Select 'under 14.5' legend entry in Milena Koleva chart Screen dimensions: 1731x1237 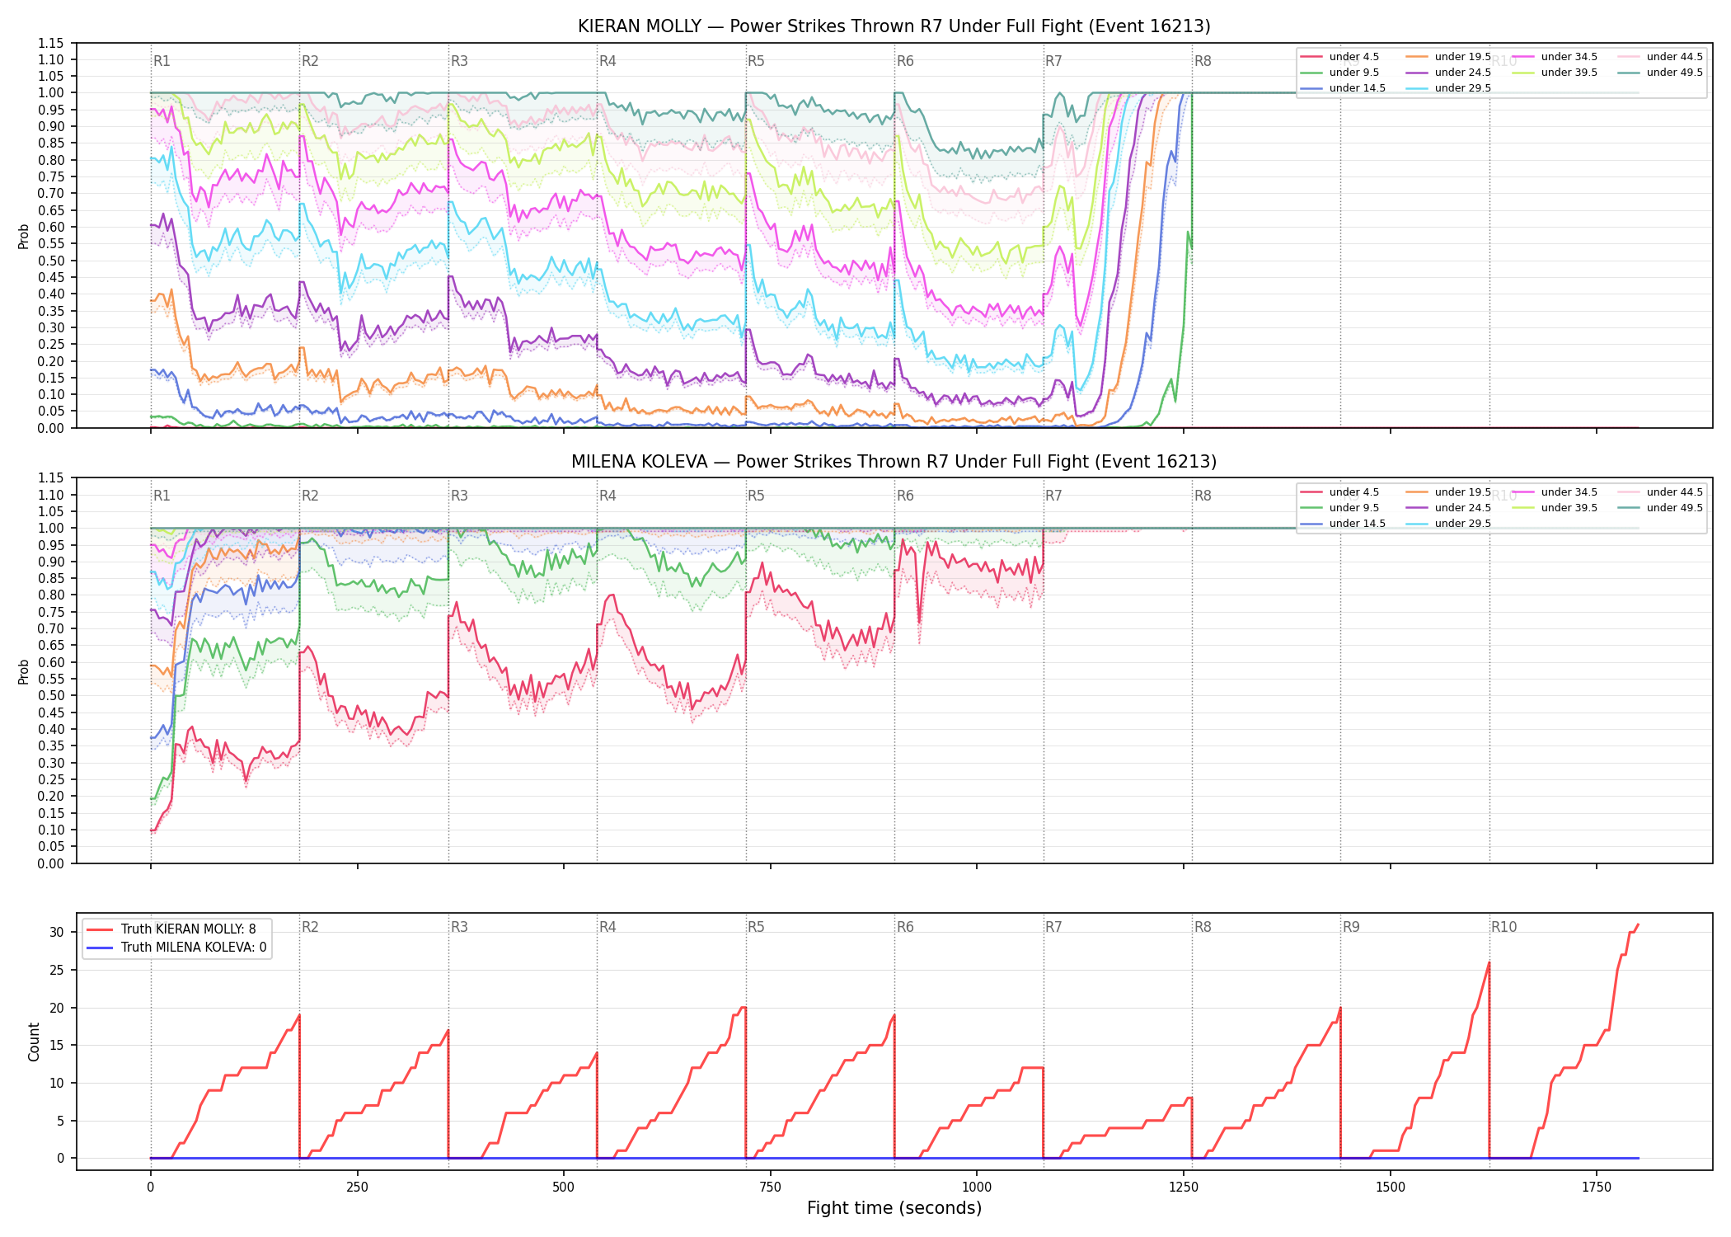[x=1343, y=524]
